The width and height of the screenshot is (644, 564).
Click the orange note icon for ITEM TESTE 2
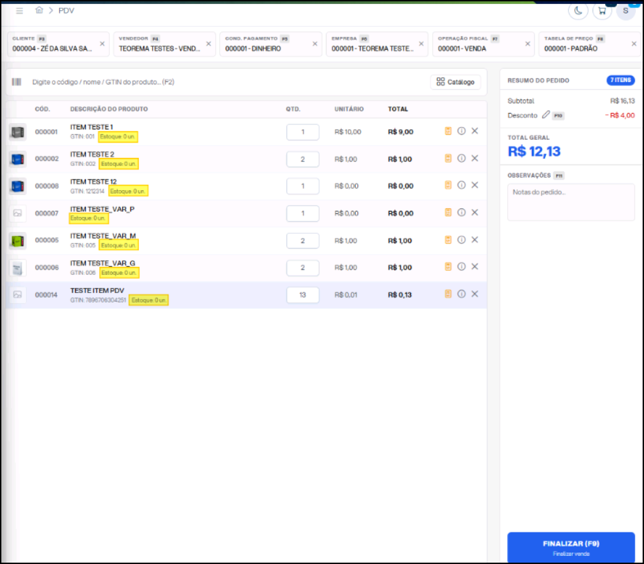pyautogui.click(x=448, y=158)
